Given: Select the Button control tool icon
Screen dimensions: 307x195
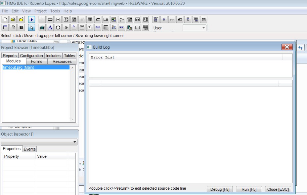Looking at the screenshot, I should click(x=50, y=19).
